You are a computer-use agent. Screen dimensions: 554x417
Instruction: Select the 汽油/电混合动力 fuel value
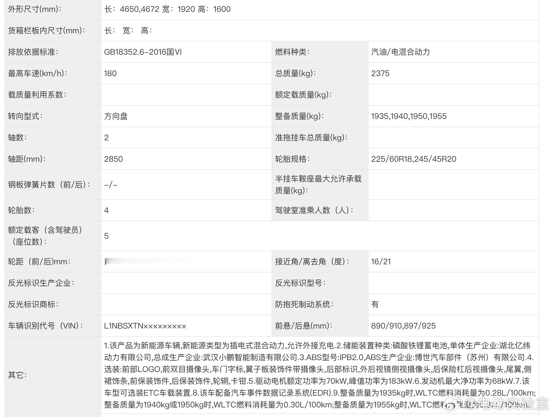[x=400, y=52]
